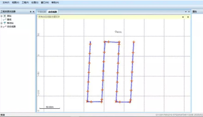Click the 测站 station tripod icon
This screenshot has width=203, height=117.
tap(5, 16)
